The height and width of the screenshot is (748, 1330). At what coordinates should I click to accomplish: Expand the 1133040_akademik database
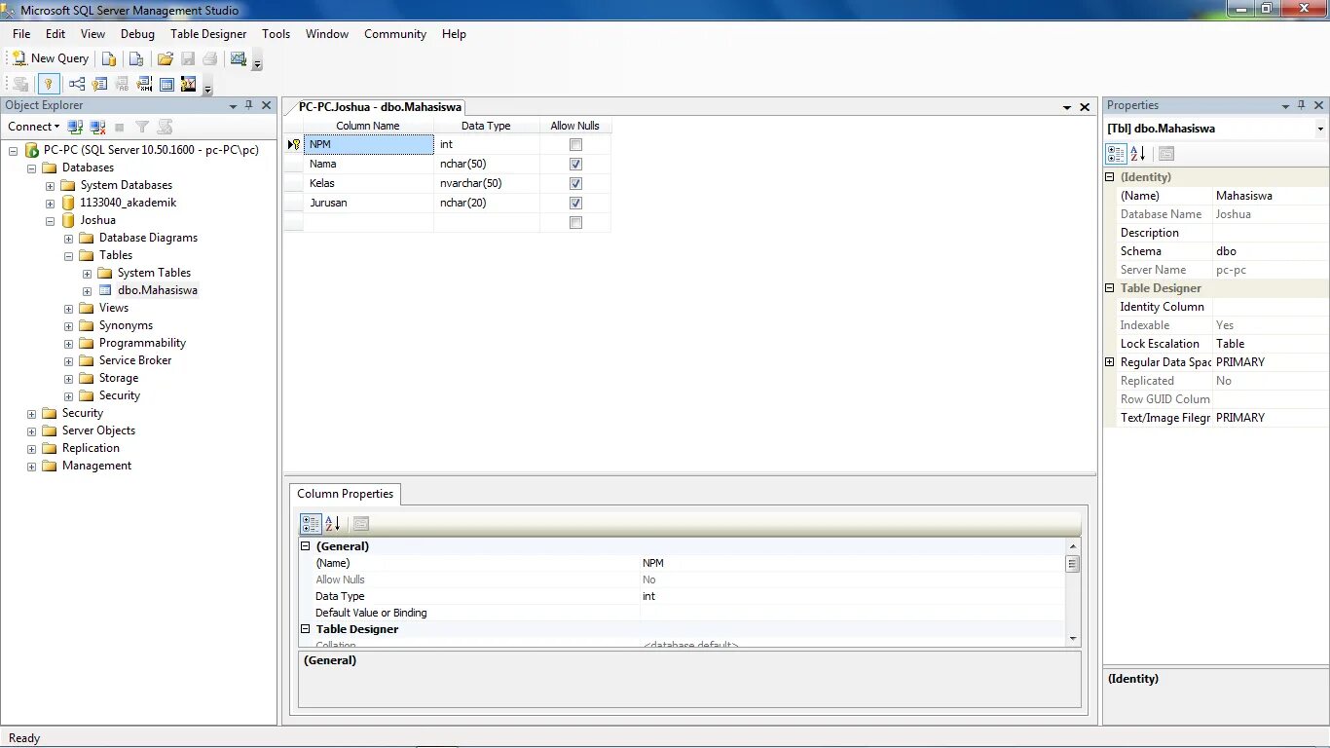[x=50, y=203]
